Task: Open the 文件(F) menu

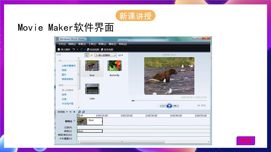Action: pos(62,44)
